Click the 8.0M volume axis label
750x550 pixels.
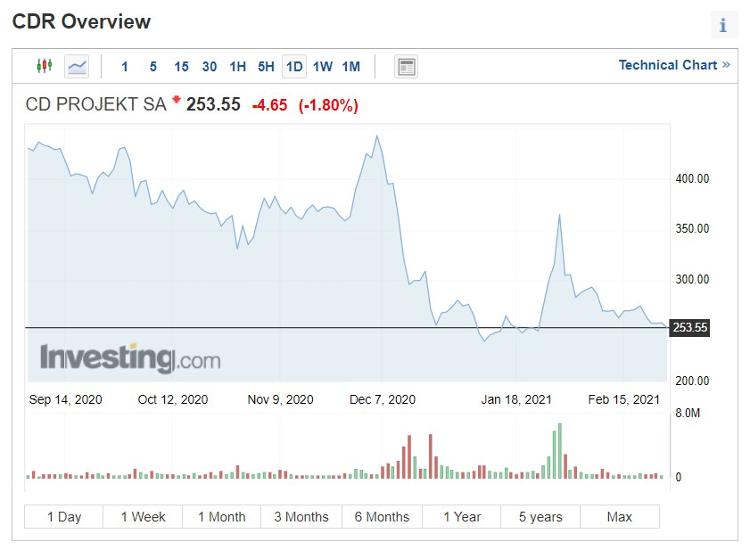click(688, 414)
